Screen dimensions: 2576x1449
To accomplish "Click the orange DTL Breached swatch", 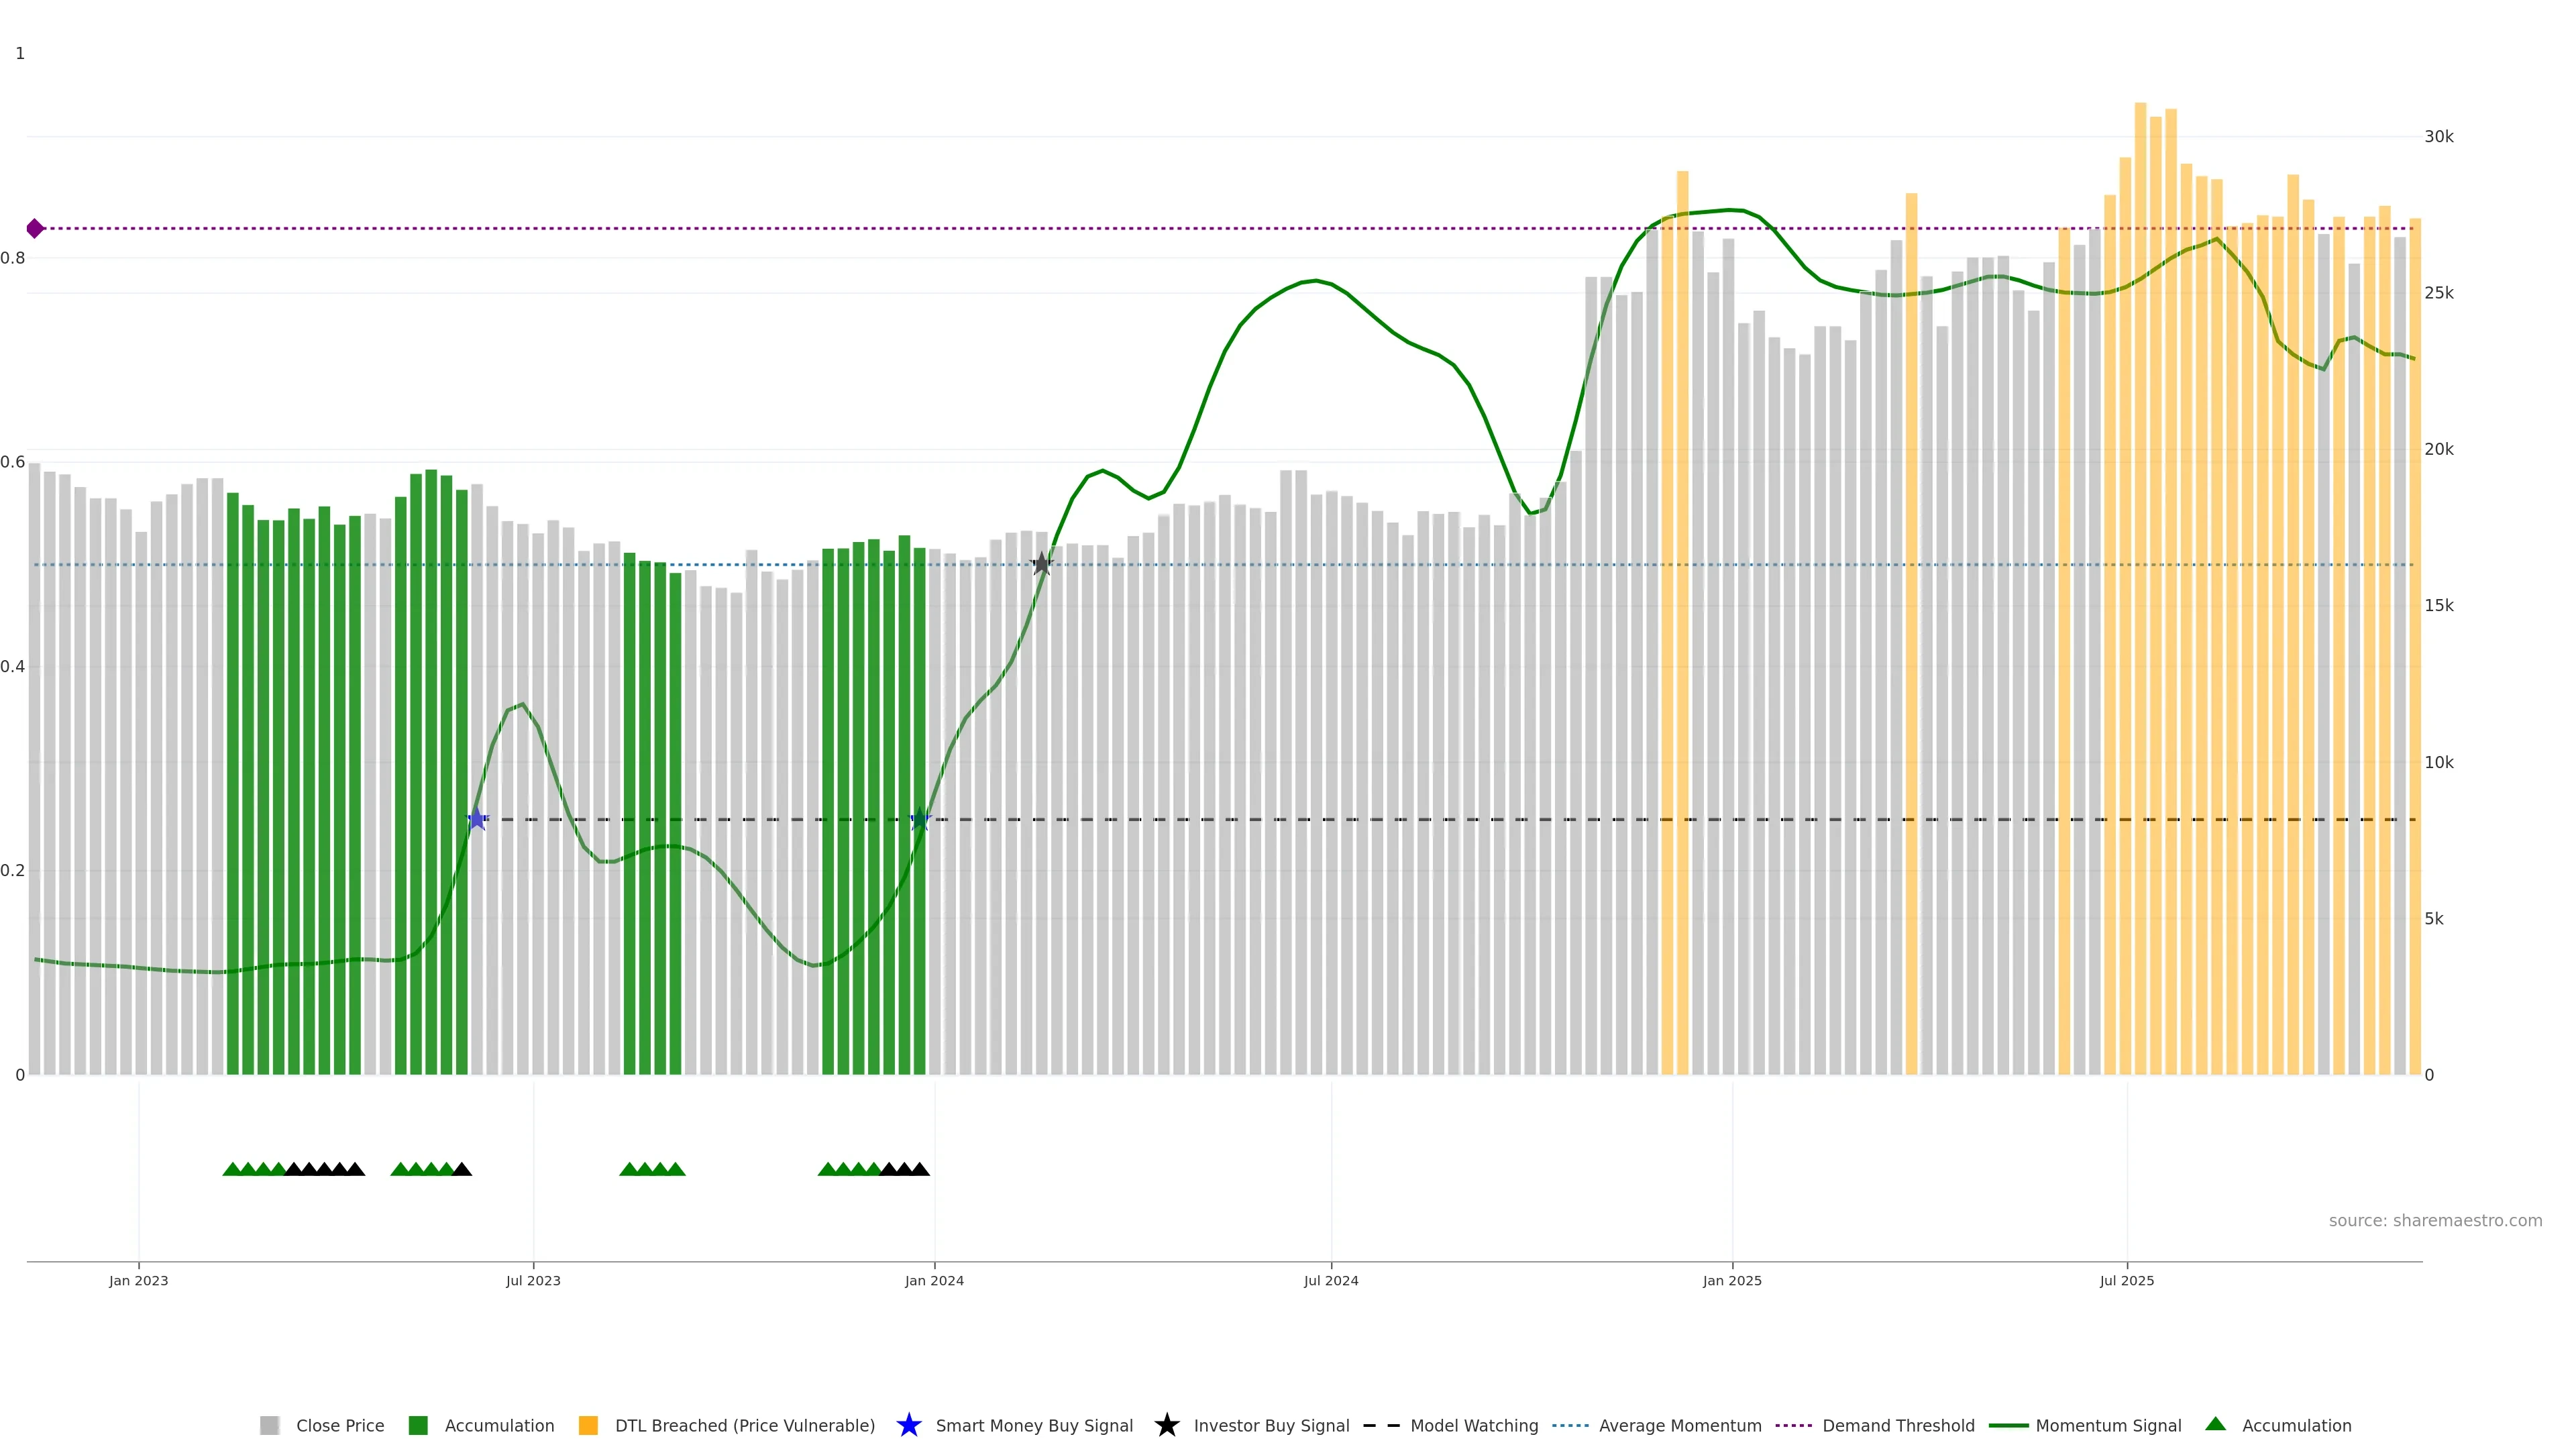I will (589, 1425).
